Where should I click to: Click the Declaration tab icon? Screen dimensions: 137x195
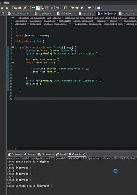(39, 154)
